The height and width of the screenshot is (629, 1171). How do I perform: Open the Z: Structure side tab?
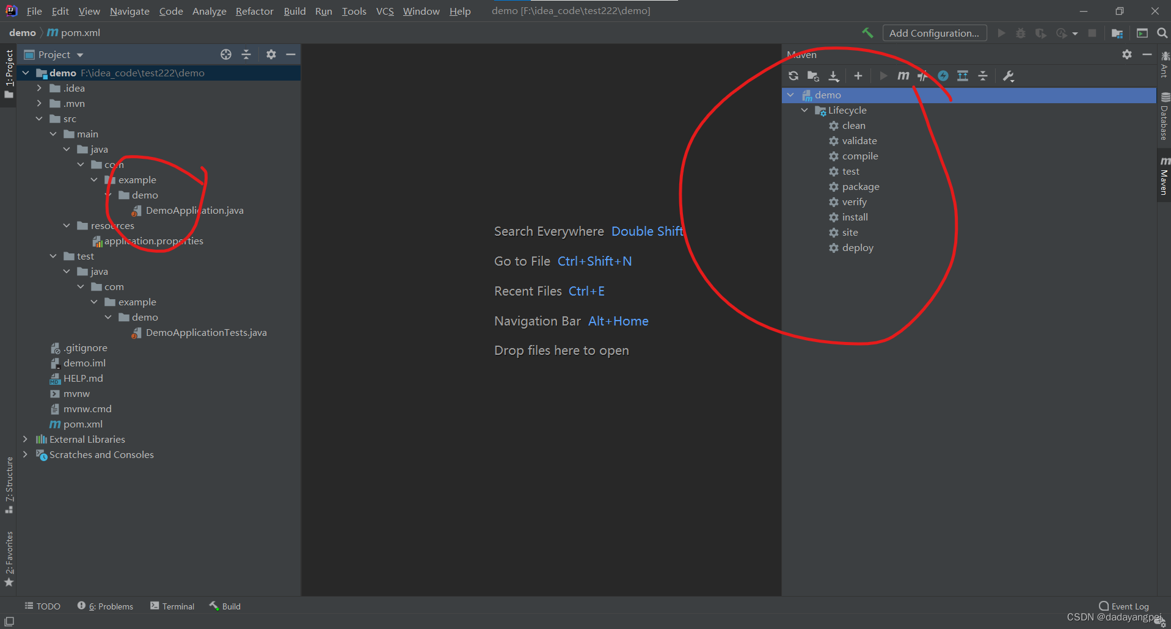coord(9,485)
